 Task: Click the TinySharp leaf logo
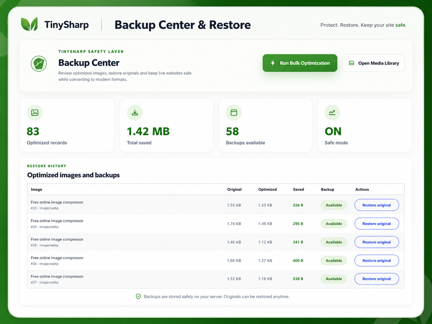coord(30,24)
